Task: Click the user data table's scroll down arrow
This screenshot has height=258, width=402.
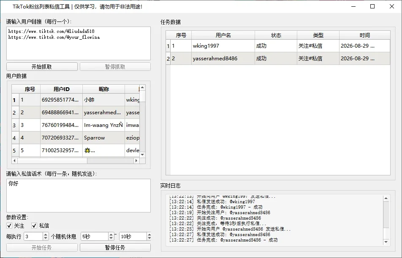Action: 142,155
